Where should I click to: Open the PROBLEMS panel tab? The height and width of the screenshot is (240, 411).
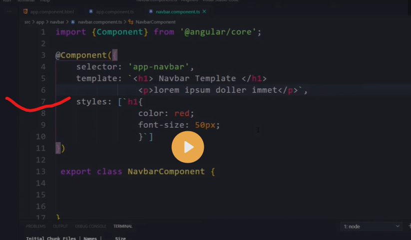tap(36, 227)
